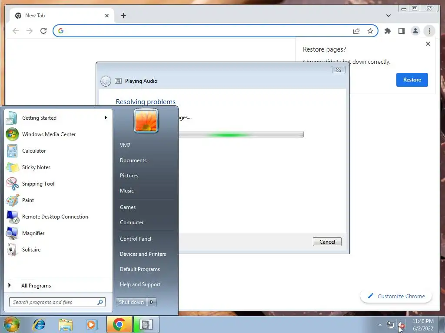Open Devices and Printers
The width and height of the screenshot is (445, 333).
point(143,254)
